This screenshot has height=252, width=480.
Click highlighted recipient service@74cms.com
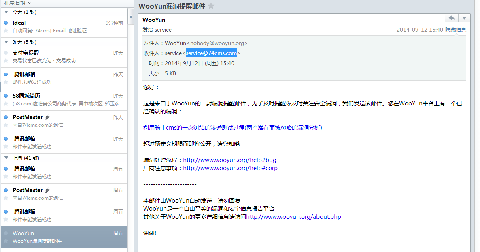click(x=211, y=53)
